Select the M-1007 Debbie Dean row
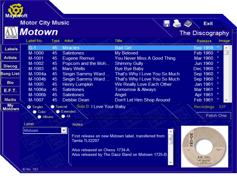This screenshot has height=177, width=237. [x=125, y=100]
